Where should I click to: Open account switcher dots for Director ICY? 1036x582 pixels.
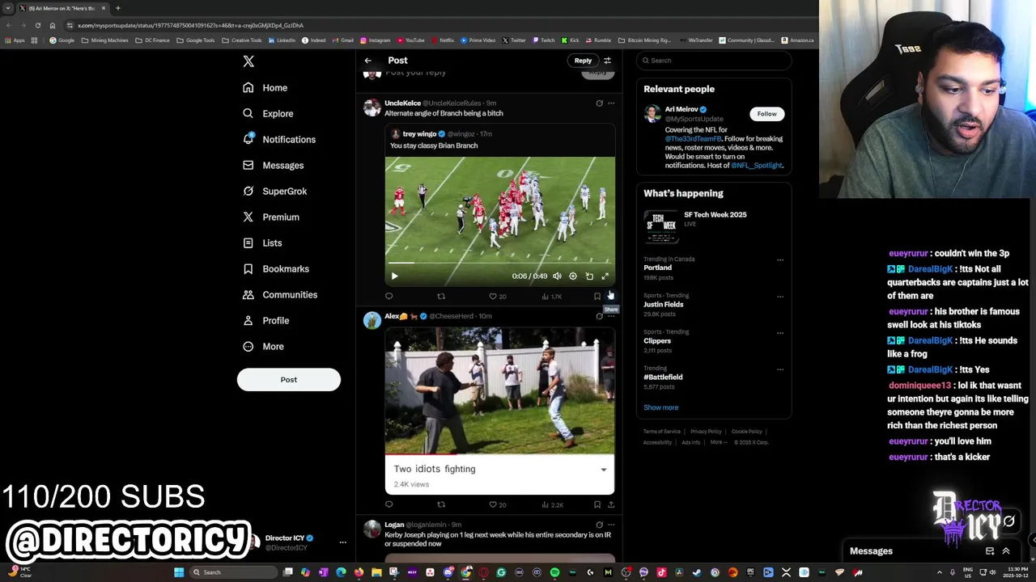pyautogui.click(x=342, y=542)
